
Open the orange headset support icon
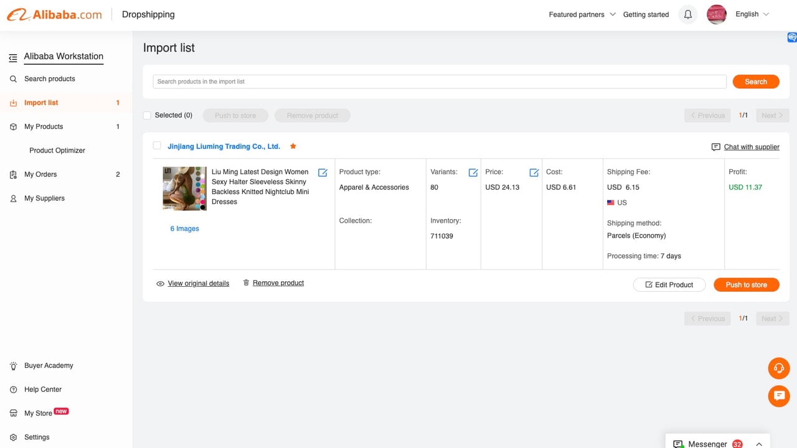click(778, 368)
